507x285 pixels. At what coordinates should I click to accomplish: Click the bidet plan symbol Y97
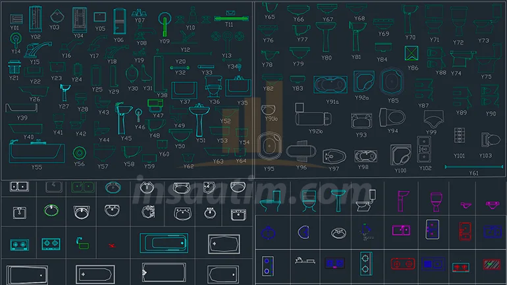334,157
